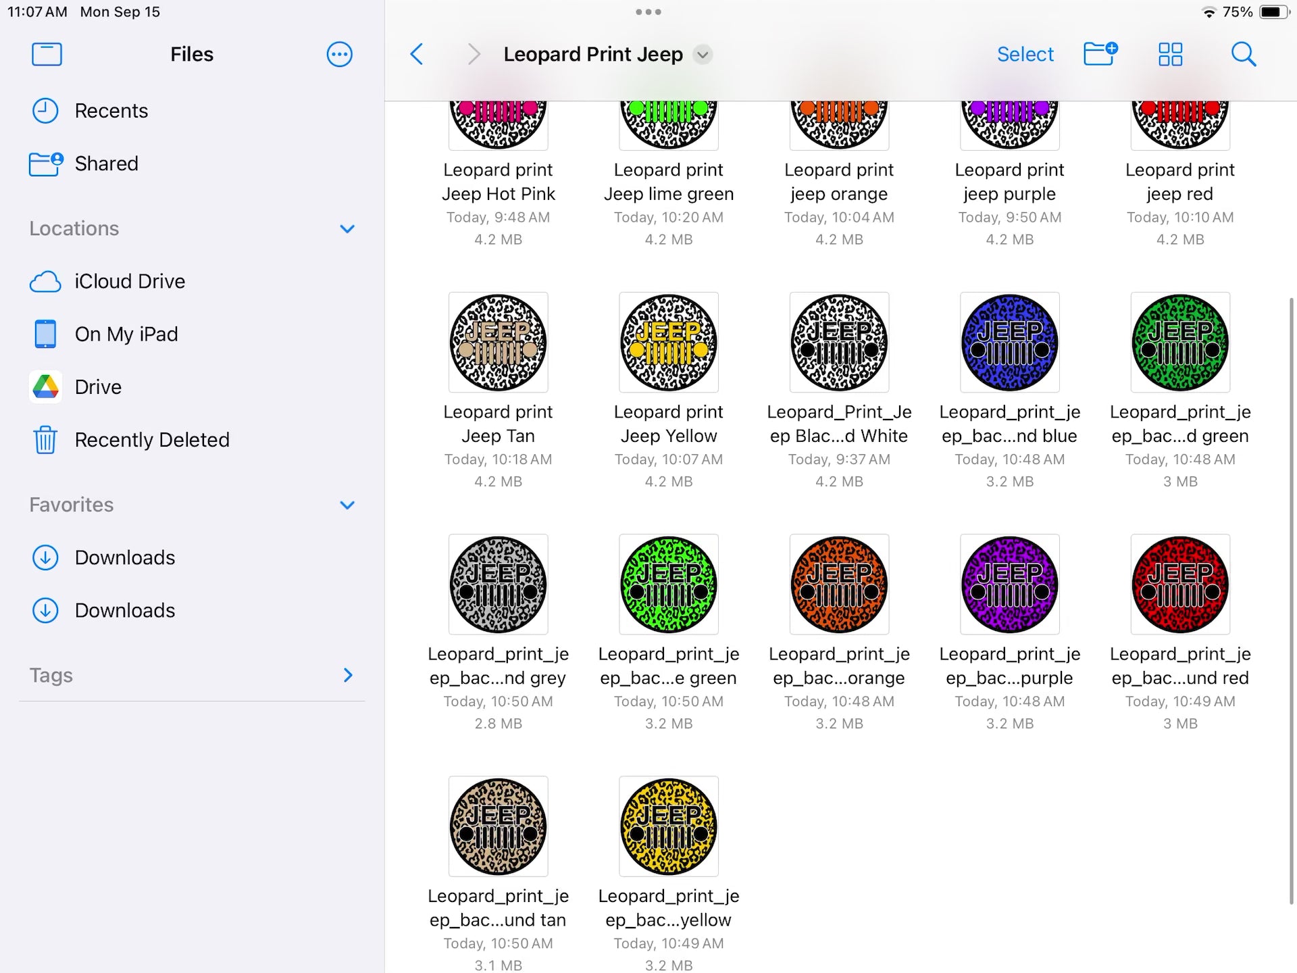Open Recently Deleted location
Viewport: 1297px width, 973px height.
click(x=151, y=440)
